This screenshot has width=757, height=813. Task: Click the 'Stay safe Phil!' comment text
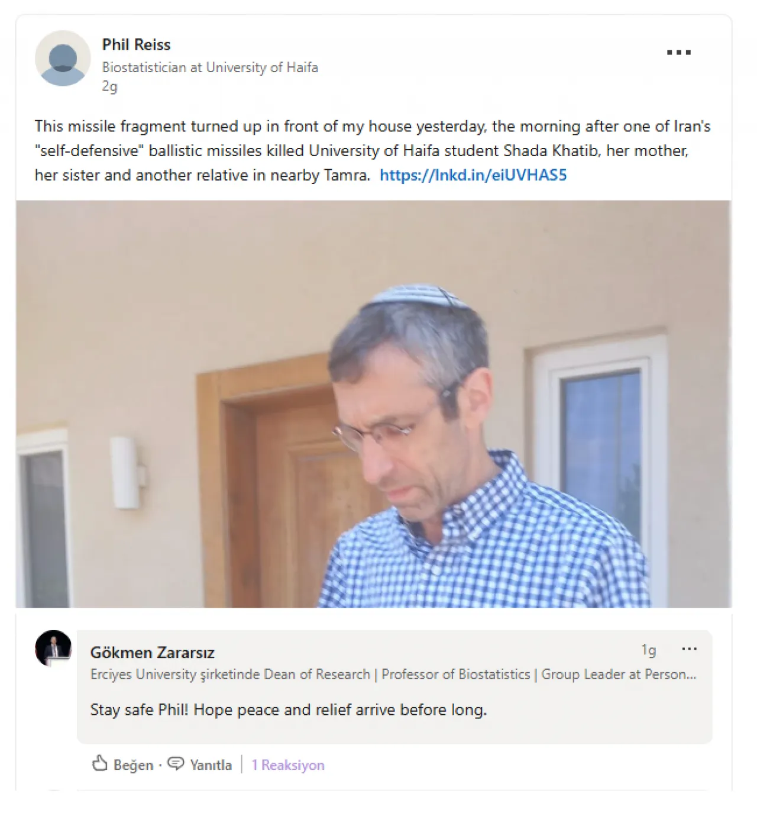[288, 710]
